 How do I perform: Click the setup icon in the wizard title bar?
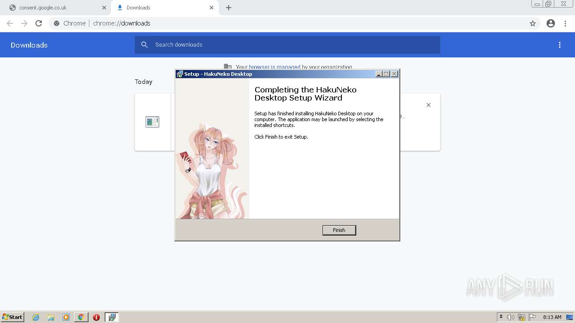pyautogui.click(x=180, y=74)
